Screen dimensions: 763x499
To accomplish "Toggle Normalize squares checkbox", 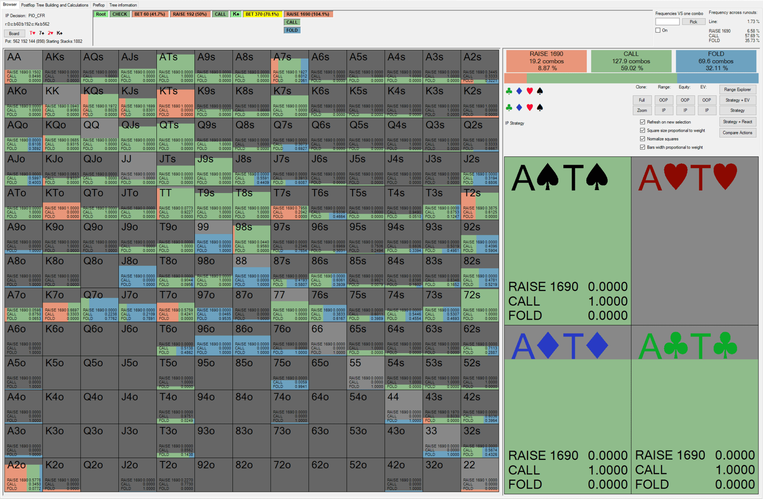I will coord(642,139).
